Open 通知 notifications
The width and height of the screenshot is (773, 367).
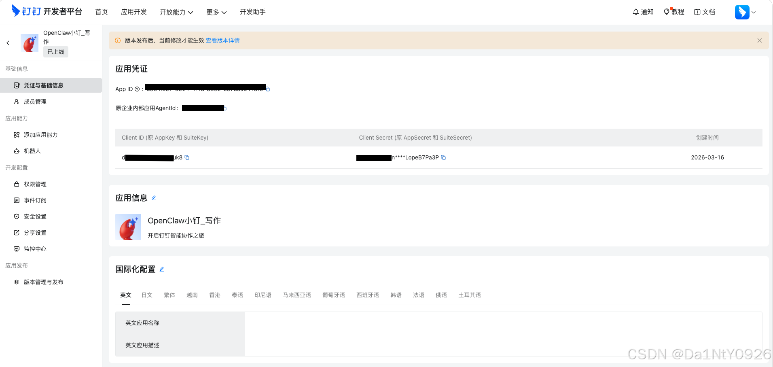coord(643,12)
